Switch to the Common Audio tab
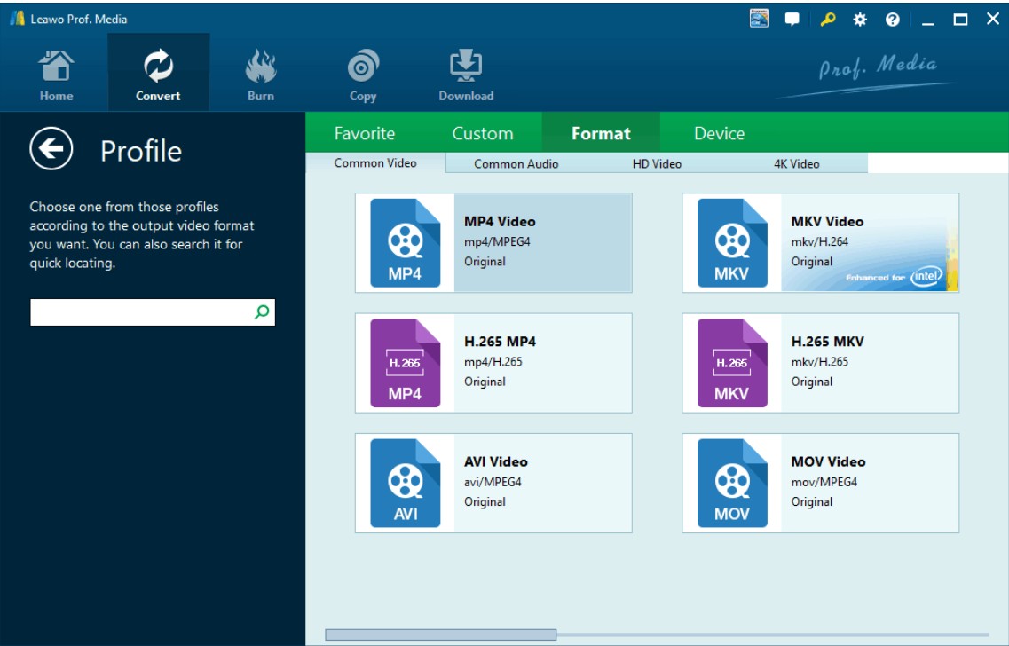The height and width of the screenshot is (646, 1009). [x=516, y=163]
